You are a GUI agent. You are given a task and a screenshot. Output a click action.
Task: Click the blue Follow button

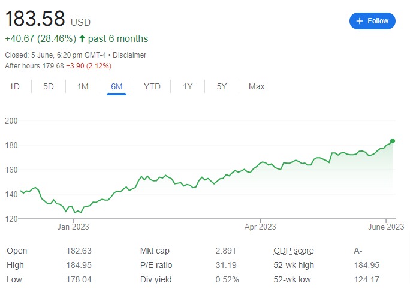(x=372, y=21)
